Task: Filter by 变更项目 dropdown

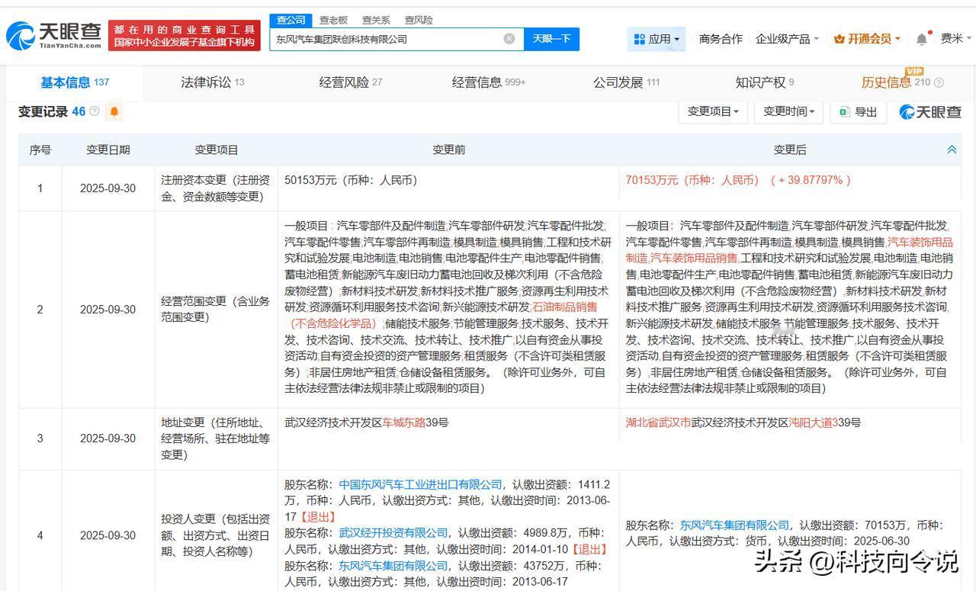Action: coord(713,112)
